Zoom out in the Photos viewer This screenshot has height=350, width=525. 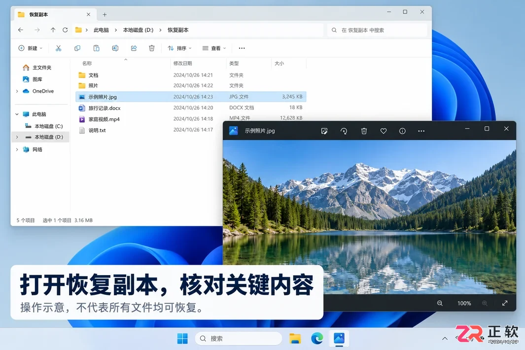tap(440, 303)
